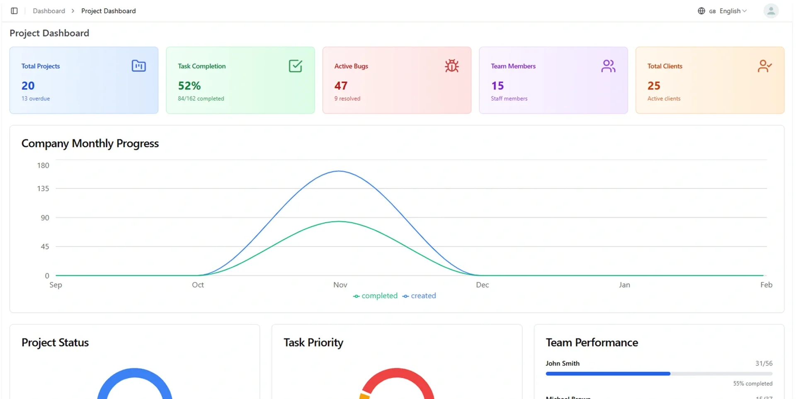Image resolution: width=796 pixels, height=399 pixels.
Task: Click the Task Completion checkmark icon
Action: [295, 66]
